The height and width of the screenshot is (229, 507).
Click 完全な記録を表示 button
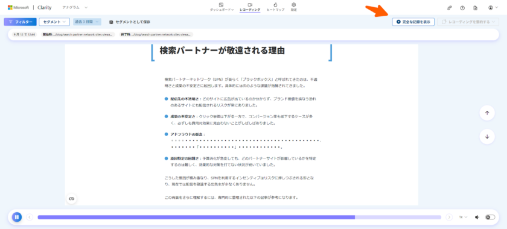click(x=413, y=22)
